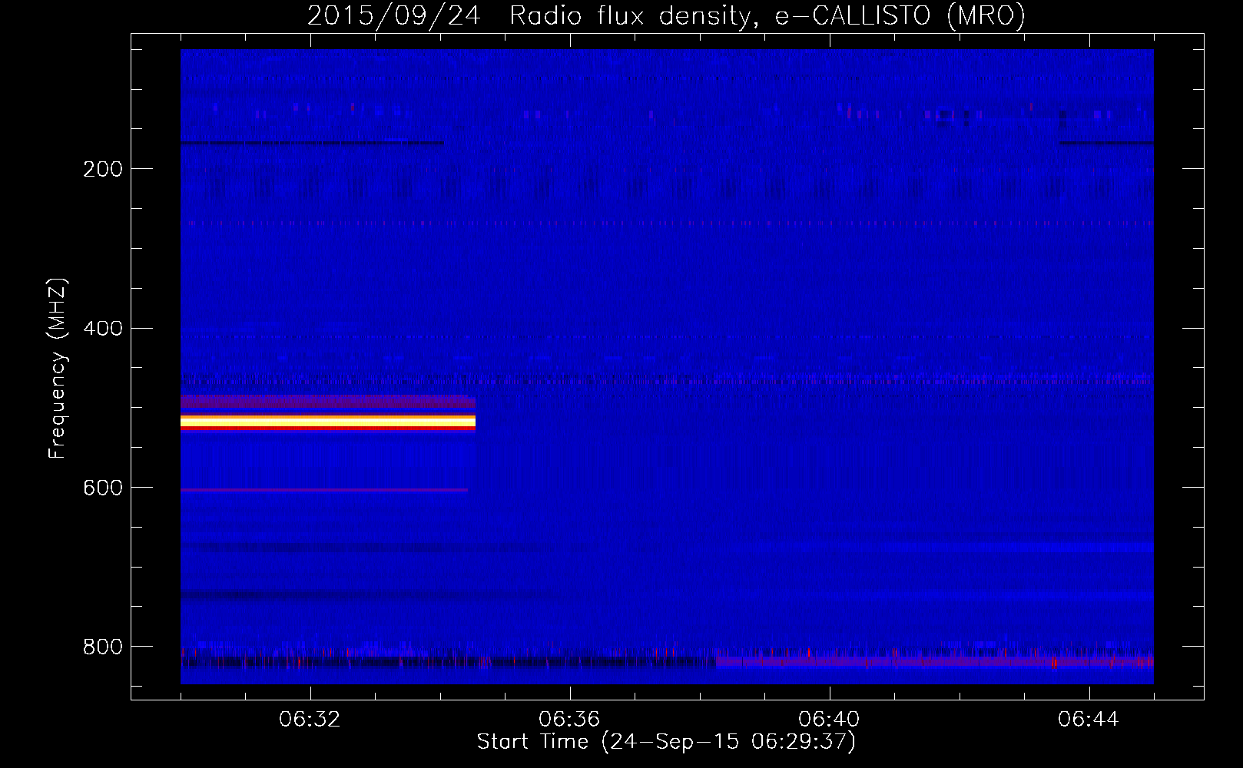The width and height of the screenshot is (1243, 768).
Task: Click the 200 frequency tick label
Action: tap(103, 169)
